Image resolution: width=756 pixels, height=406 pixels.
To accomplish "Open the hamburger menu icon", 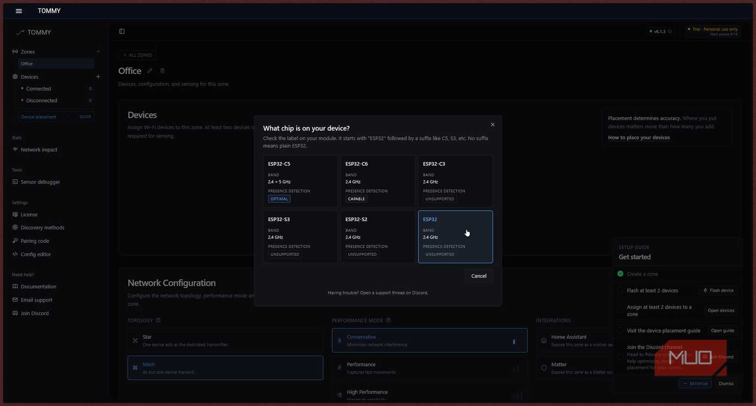I will click(x=19, y=11).
